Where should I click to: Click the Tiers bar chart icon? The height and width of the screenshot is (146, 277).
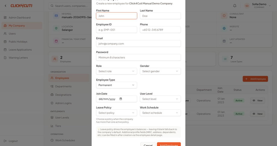click(52, 126)
